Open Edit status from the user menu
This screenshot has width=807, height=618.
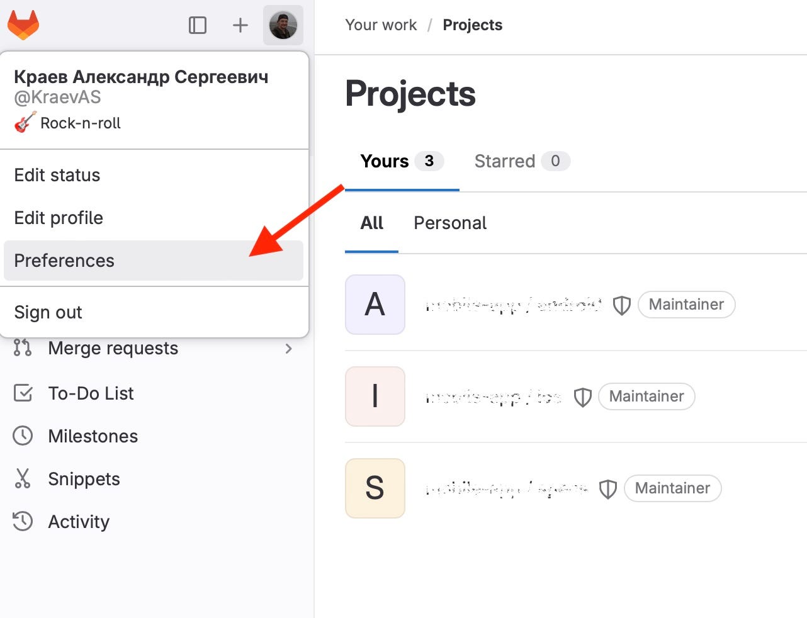pyautogui.click(x=57, y=175)
